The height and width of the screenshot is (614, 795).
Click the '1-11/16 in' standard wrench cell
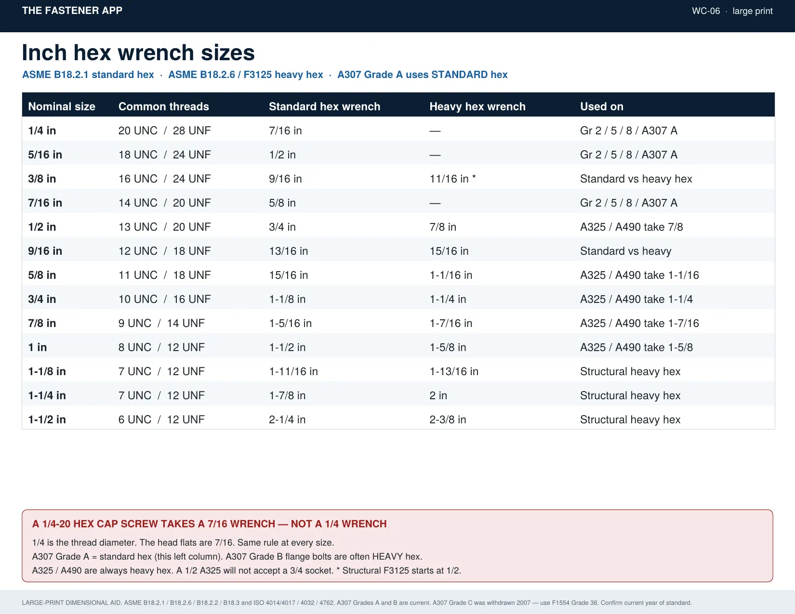[x=293, y=371]
